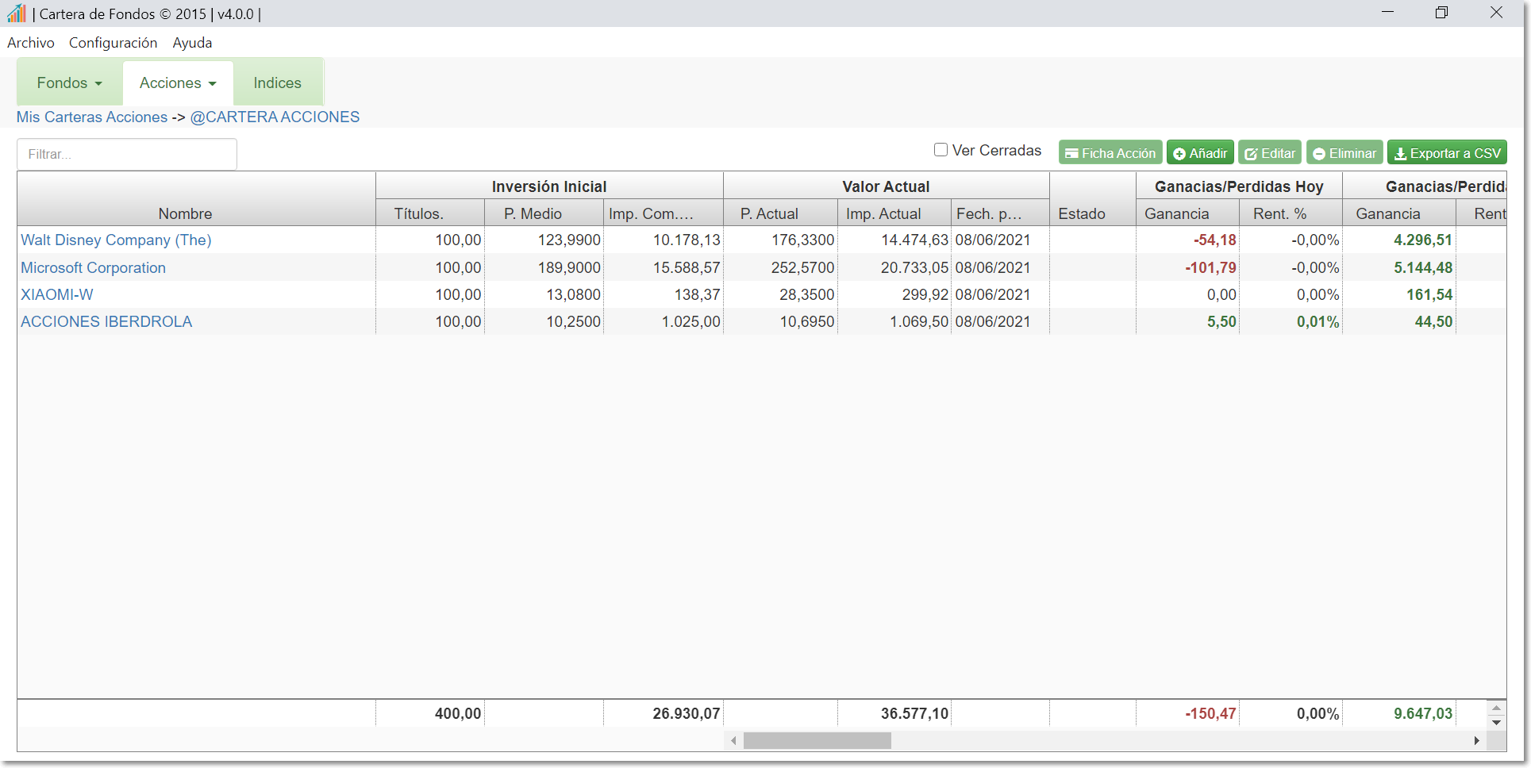Click the Ganacias/Perdidas Hoy group header

(1239, 186)
